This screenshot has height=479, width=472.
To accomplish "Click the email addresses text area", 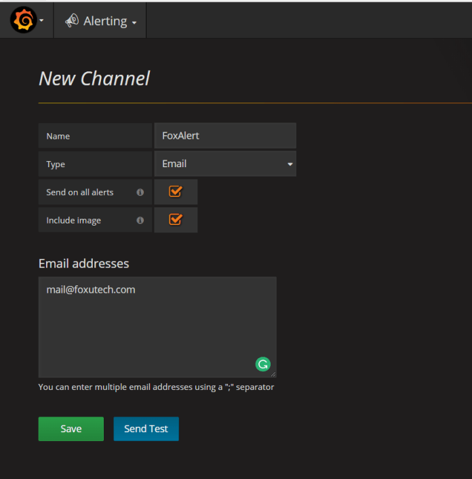I will click(157, 327).
